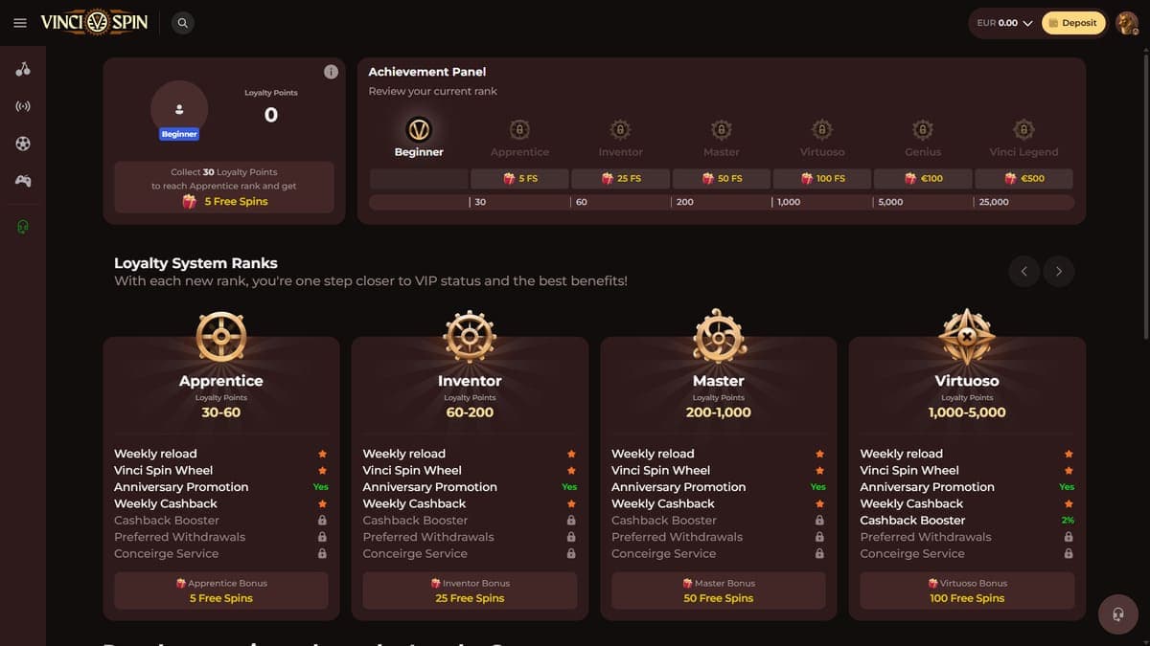Open the search icon button

183,23
